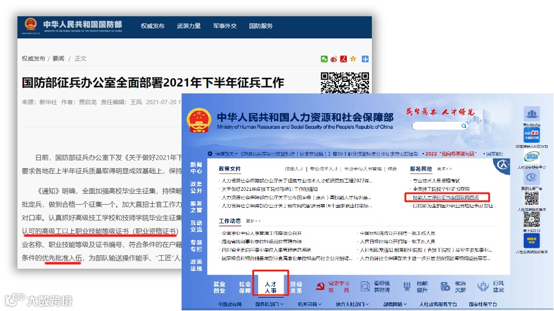Screen dimensions: 554x311
Task: Open 关于做好2021年度技工院校 policy notice
Action: pos(270,189)
